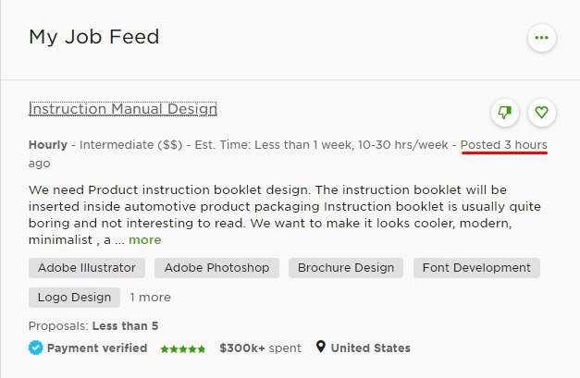Click the Proposals: Less than 5 text

point(93,325)
